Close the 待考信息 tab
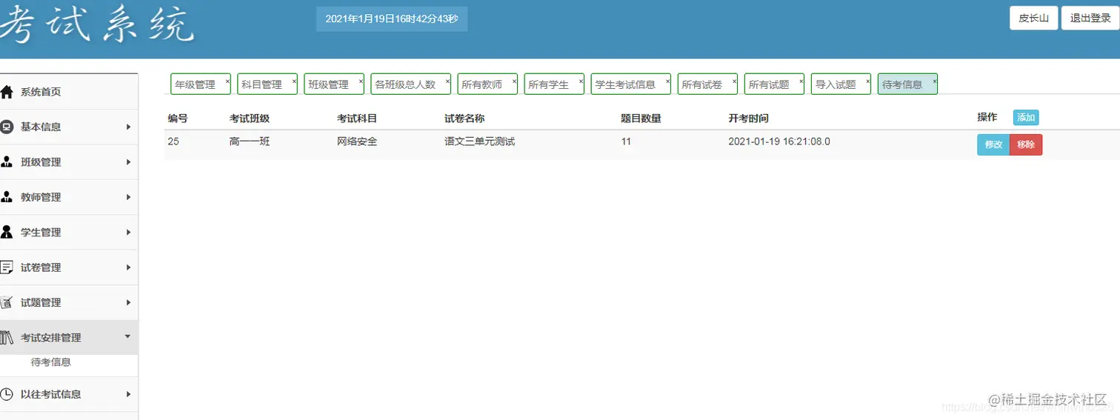This screenshot has height=420, width=1120. coord(935,81)
